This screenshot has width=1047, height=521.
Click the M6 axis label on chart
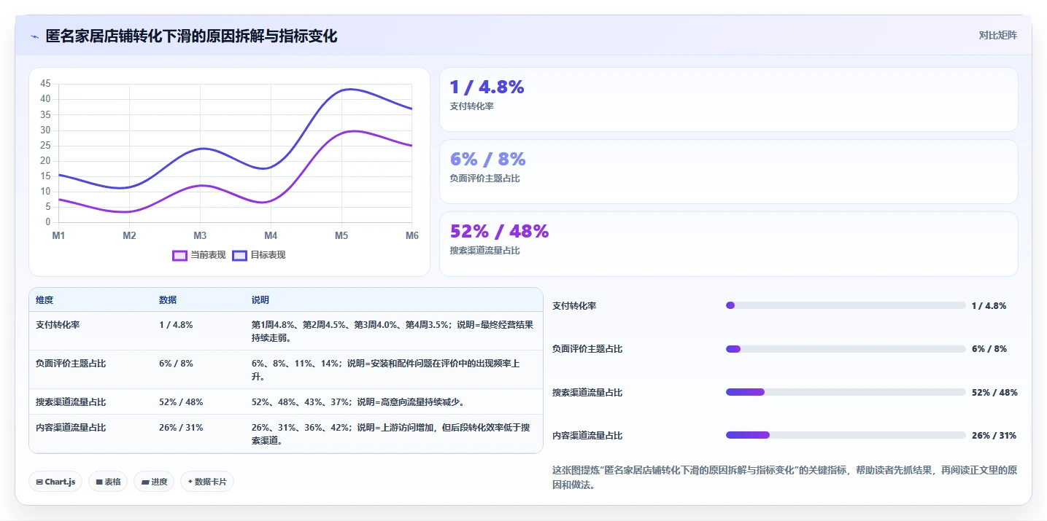pos(412,235)
